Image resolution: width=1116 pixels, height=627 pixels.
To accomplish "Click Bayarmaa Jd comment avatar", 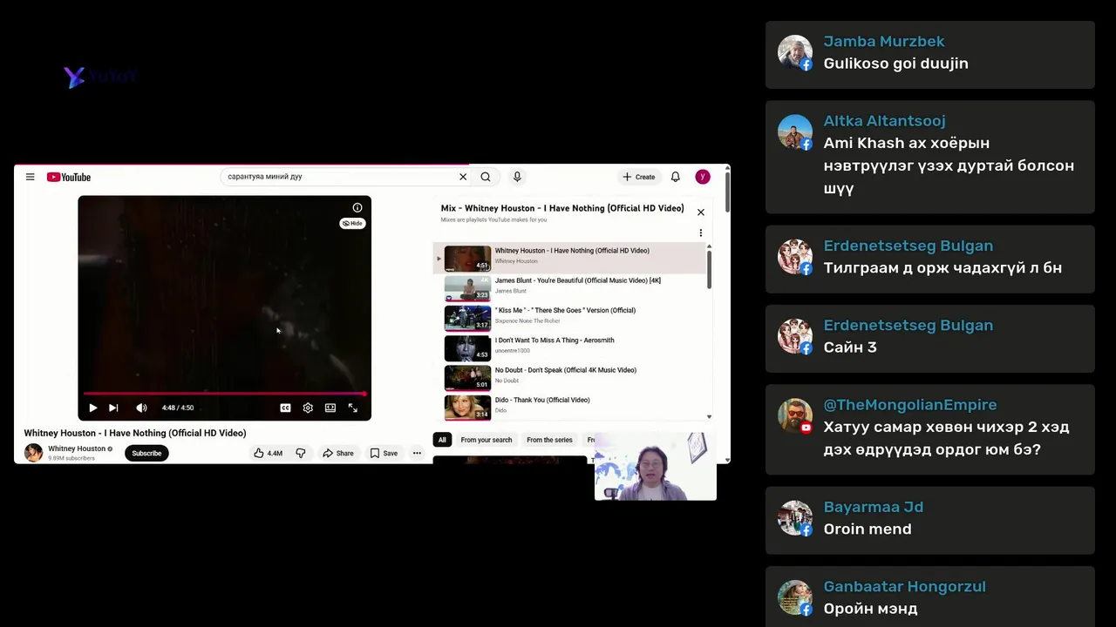I will (795, 518).
